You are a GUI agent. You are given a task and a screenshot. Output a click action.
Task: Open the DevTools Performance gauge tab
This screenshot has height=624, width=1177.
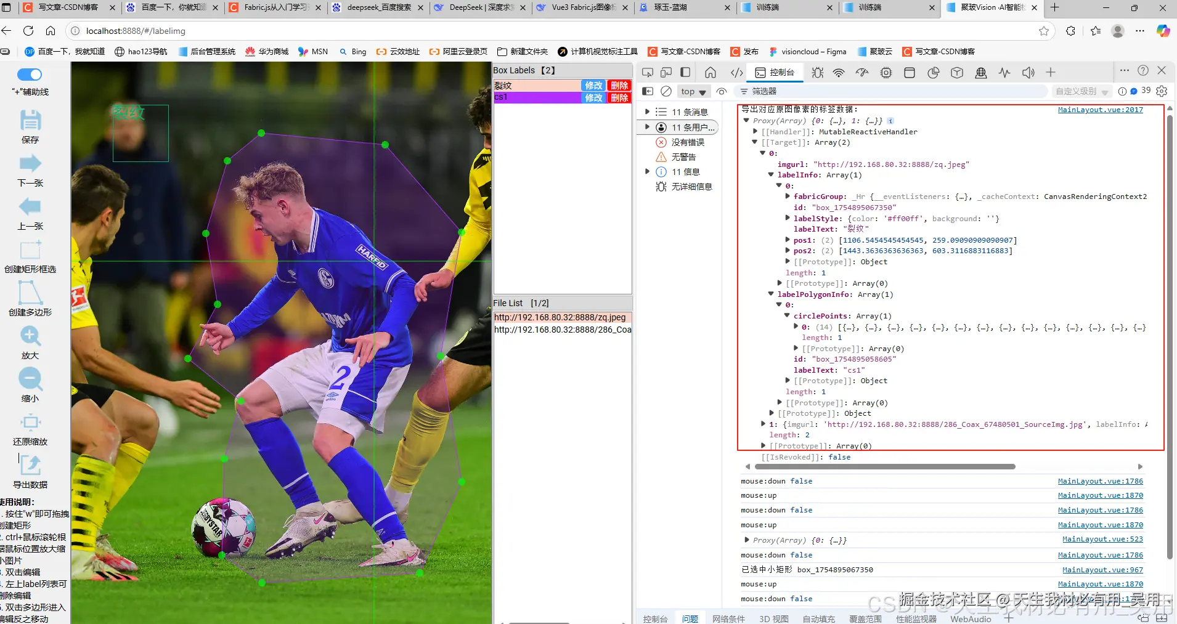tap(862, 73)
